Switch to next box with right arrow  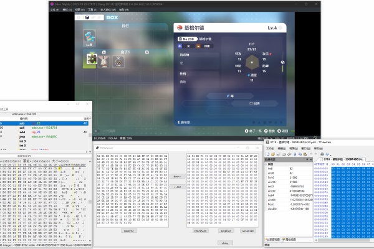[x=148, y=52]
